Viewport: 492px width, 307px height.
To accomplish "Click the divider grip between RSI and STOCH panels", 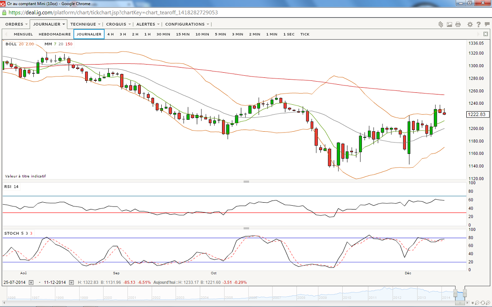I will [x=246, y=228].
